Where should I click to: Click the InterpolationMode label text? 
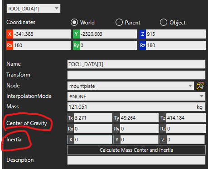pyautogui.click(x=29, y=96)
